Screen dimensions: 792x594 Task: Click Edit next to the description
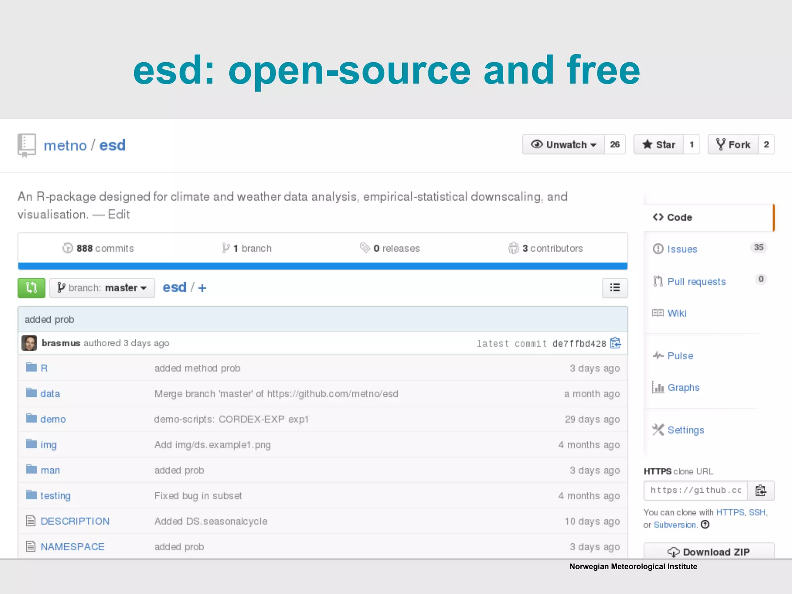coord(119,214)
